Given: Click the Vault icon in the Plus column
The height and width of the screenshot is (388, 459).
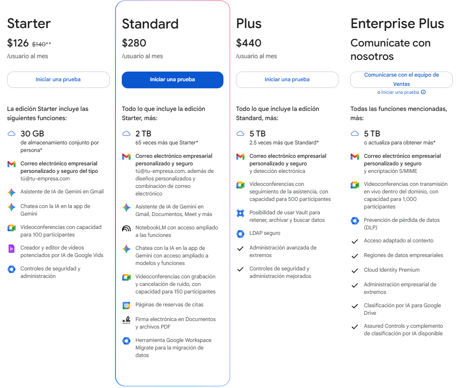Looking at the screenshot, I should click(240, 213).
